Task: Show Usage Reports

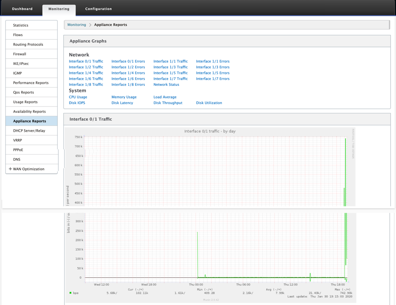Action: coord(32,102)
